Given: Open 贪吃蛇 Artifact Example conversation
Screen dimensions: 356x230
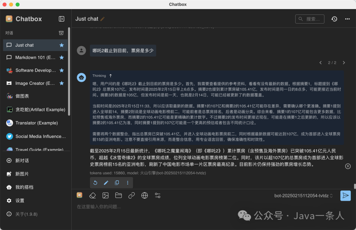Looking at the screenshot, I should (x=35, y=110).
